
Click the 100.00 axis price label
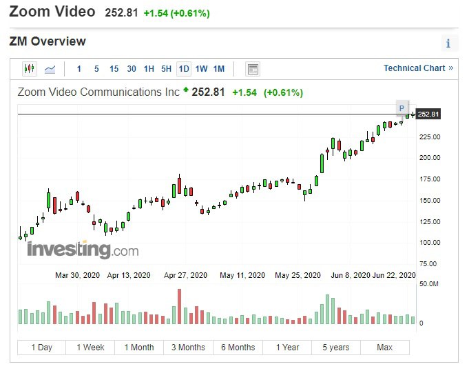tap(430, 243)
